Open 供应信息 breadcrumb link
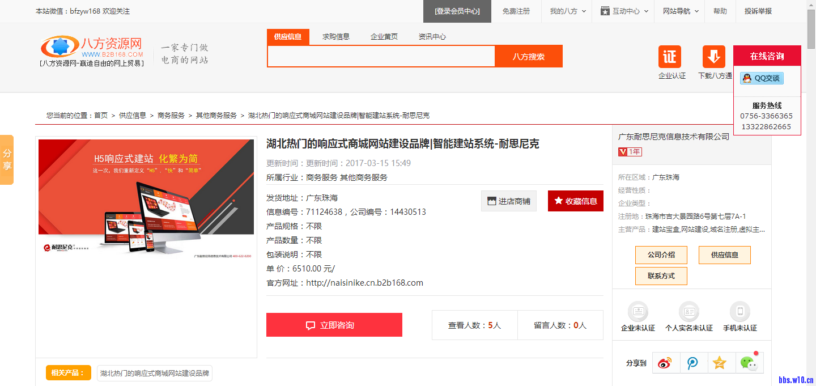The height and width of the screenshot is (386, 816). [x=133, y=116]
